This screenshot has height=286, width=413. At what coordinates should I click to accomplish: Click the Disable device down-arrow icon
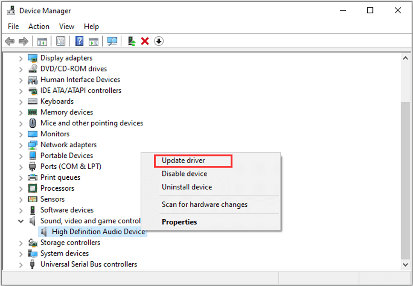159,41
